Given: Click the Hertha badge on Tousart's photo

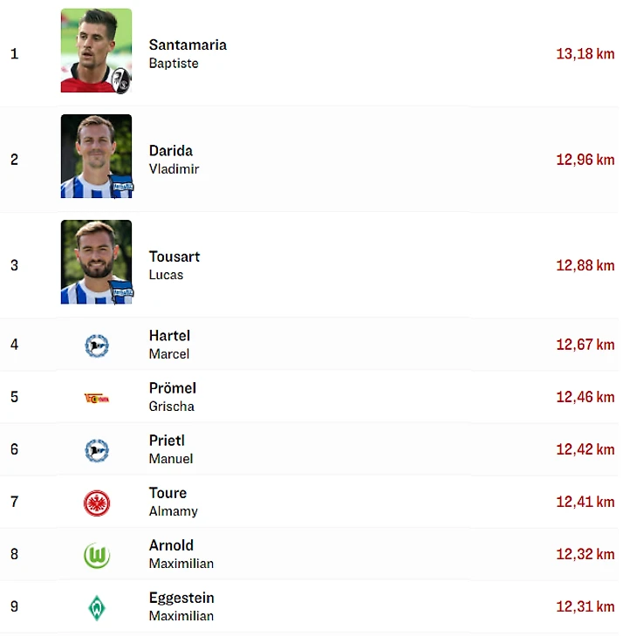Looking at the screenshot, I should point(121,292).
